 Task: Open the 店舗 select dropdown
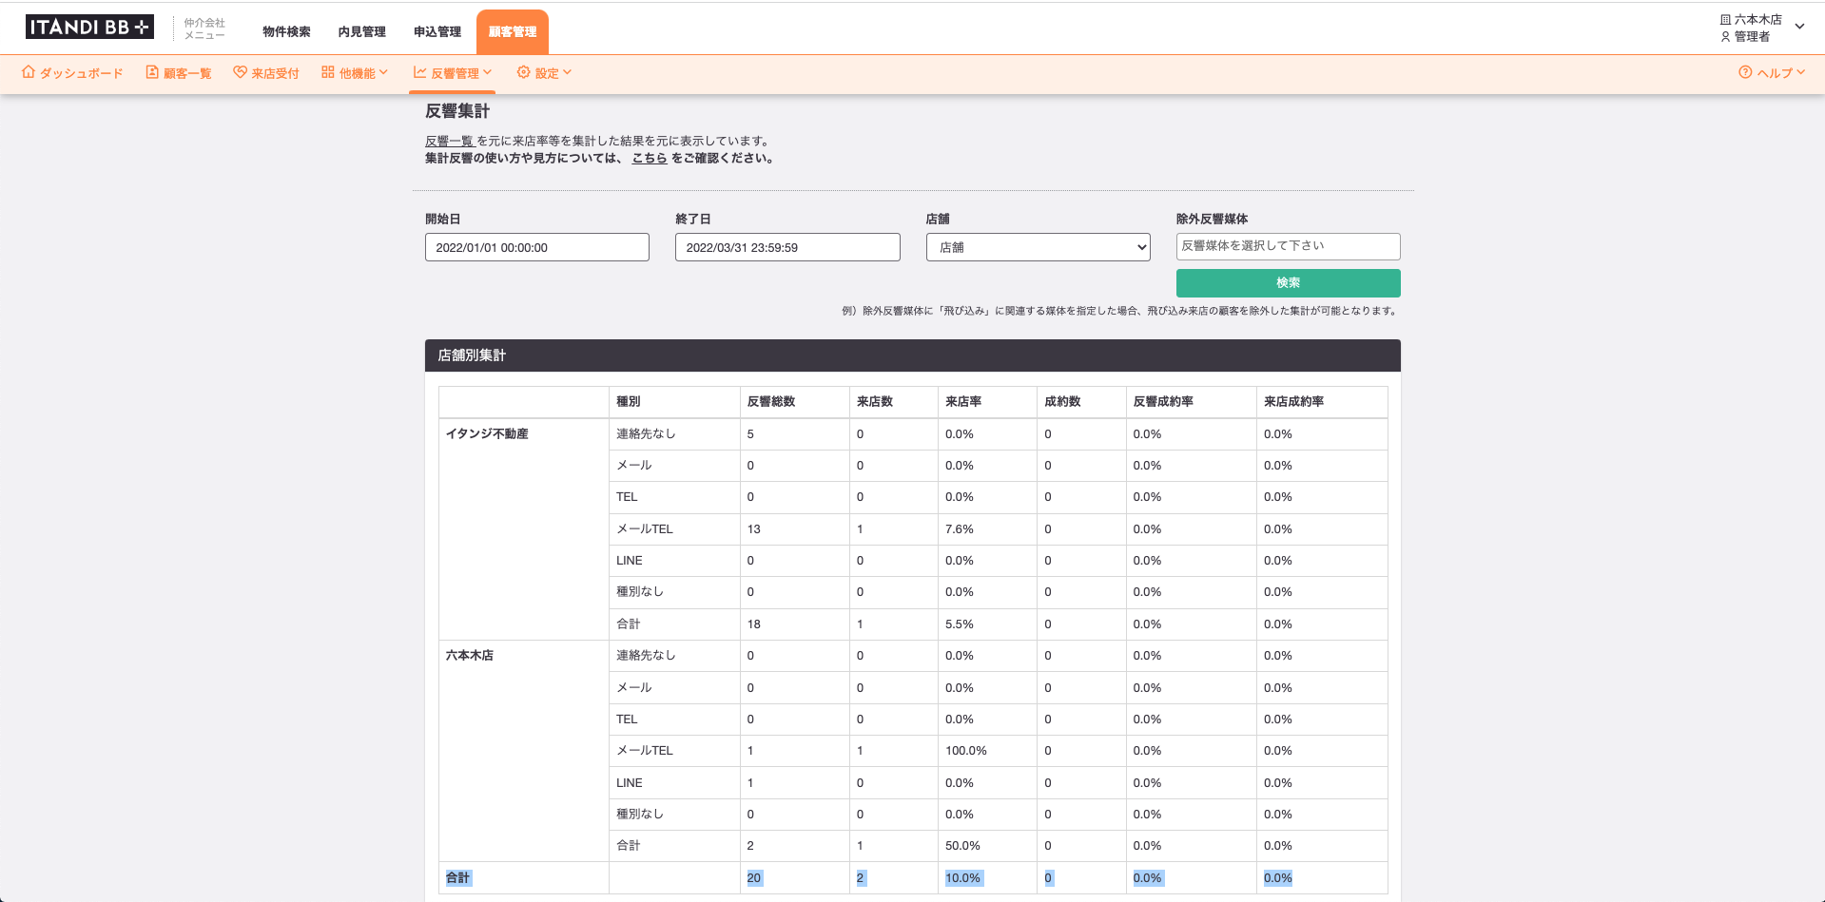click(1038, 247)
